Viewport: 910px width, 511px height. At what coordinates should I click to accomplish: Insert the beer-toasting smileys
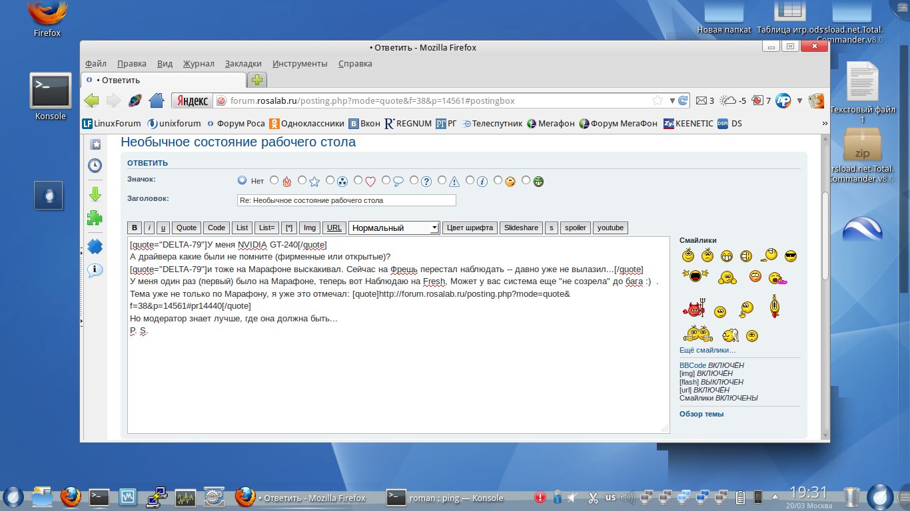coord(697,333)
